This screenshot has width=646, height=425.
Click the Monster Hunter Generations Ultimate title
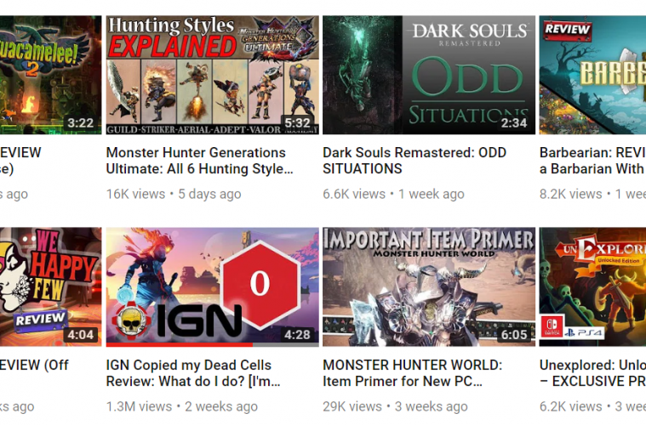[x=200, y=161]
